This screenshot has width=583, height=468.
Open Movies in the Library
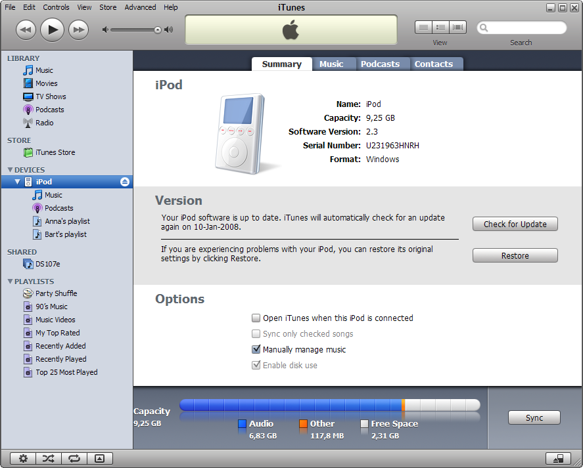pyautogui.click(x=47, y=83)
